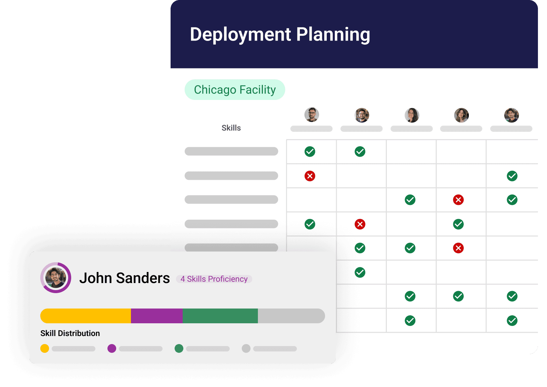Click the checkmark for the fifth employee in row two
The height and width of the screenshot is (387, 547).
[x=511, y=176]
